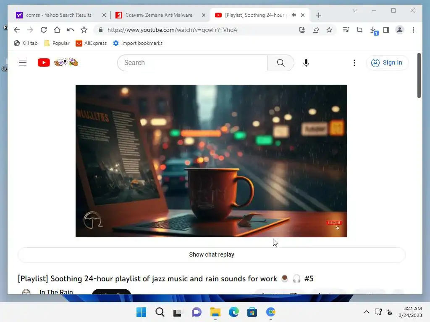Click the lock icon in the address bar

(101, 30)
